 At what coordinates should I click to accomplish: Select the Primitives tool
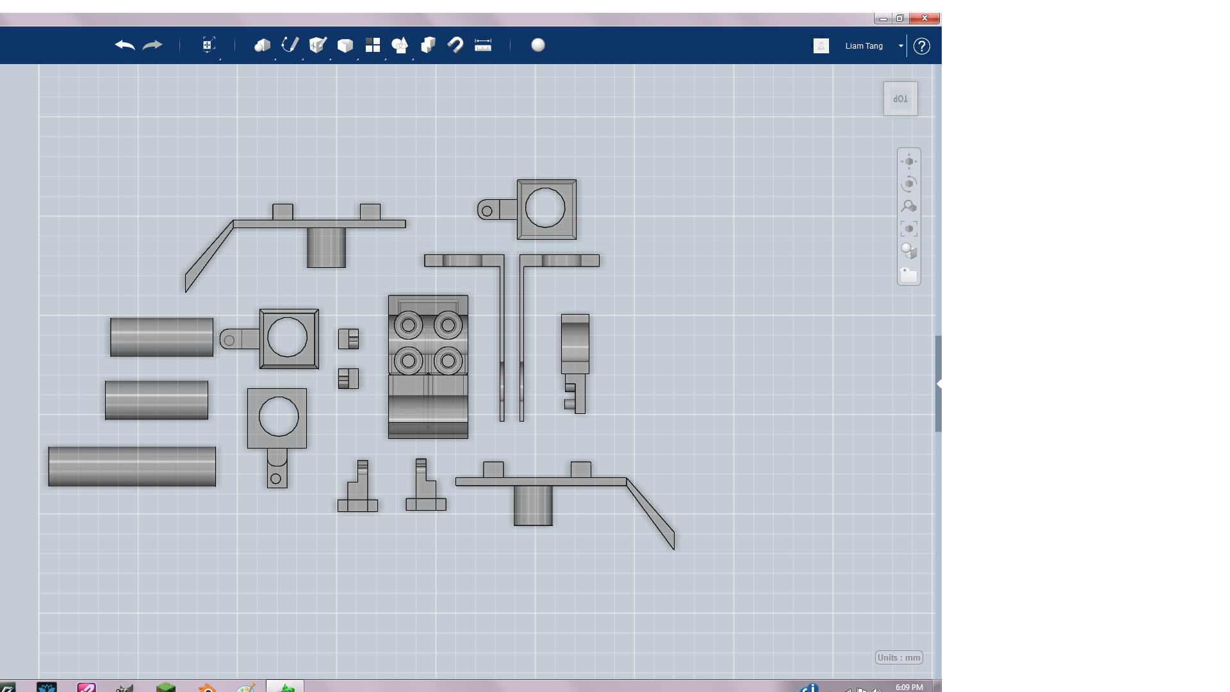(263, 45)
